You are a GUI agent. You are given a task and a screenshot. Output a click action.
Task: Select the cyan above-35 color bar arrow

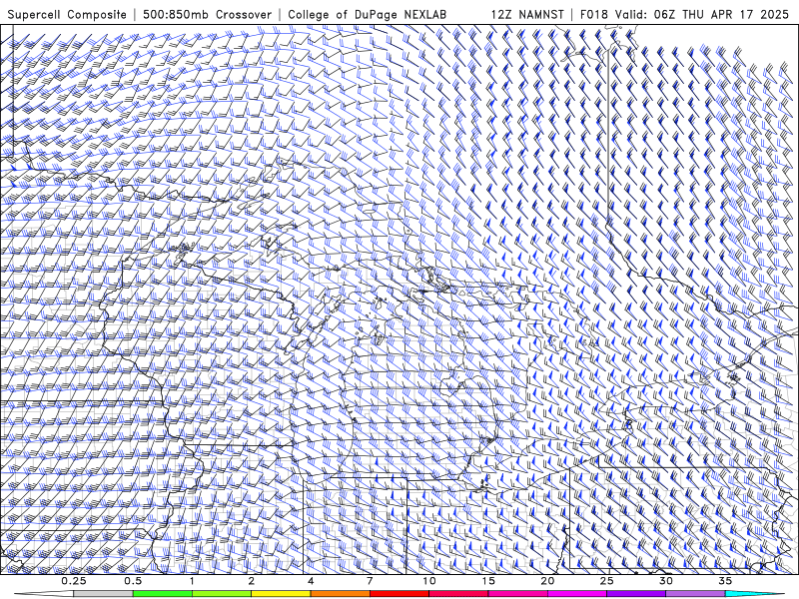[754, 594]
